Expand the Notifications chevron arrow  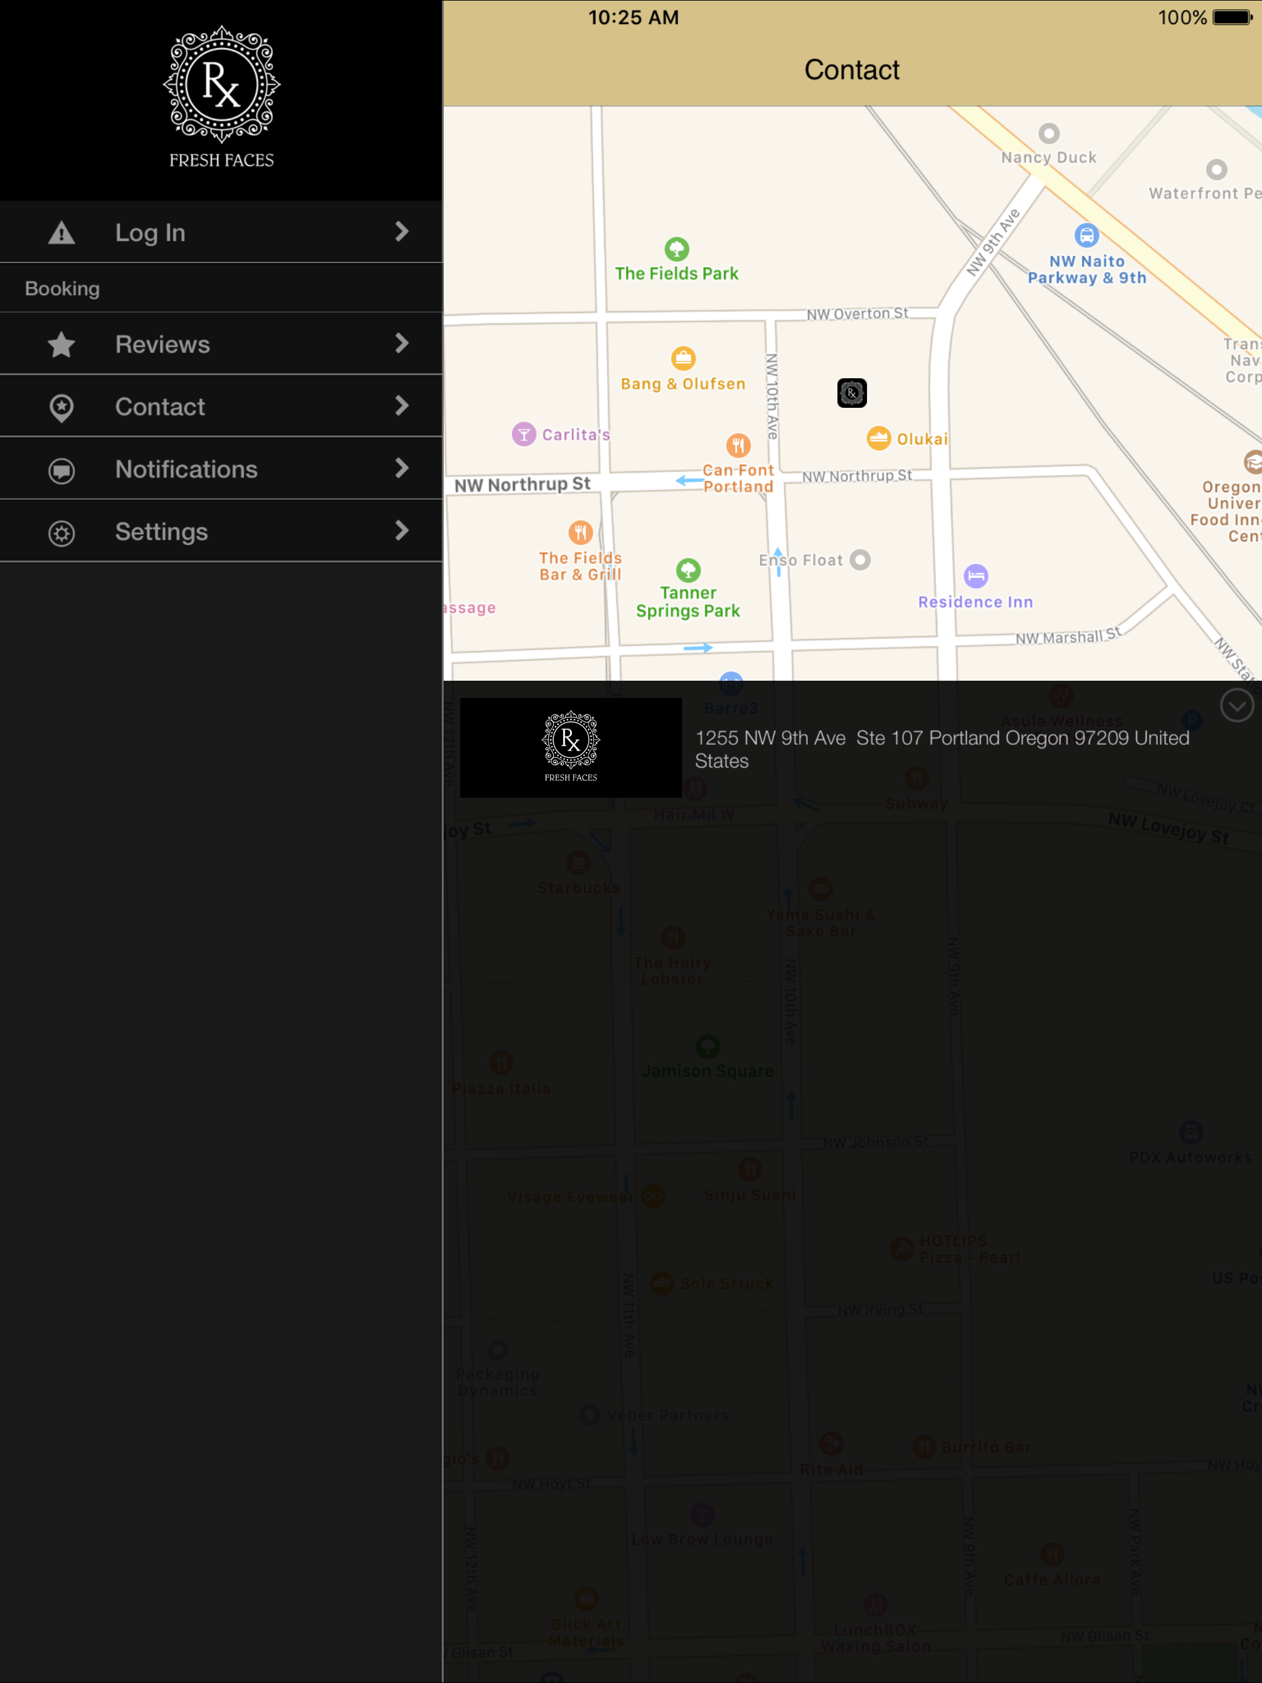402,468
